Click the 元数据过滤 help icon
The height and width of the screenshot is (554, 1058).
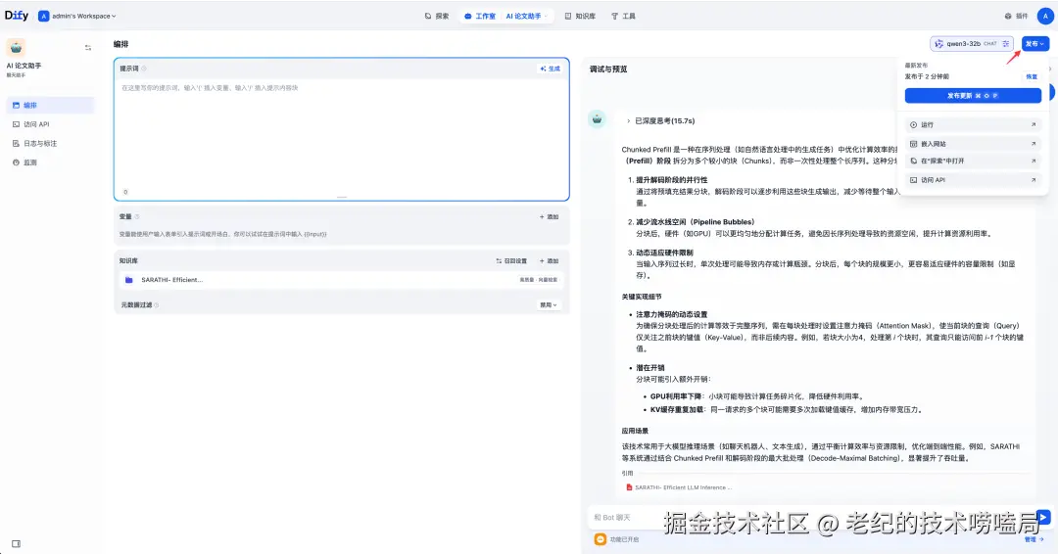coord(157,305)
